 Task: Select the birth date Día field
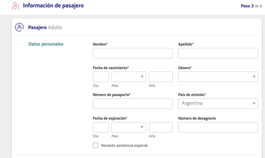click(101, 77)
